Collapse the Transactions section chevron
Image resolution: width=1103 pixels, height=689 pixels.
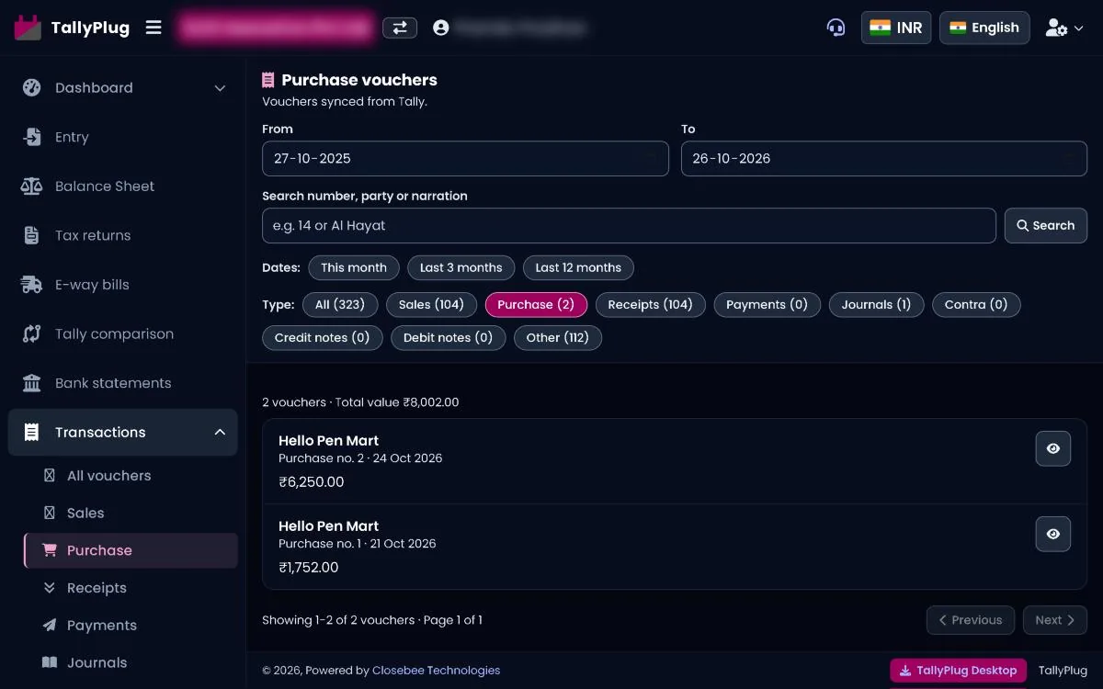pyautogui.click(x=220, y=432)
